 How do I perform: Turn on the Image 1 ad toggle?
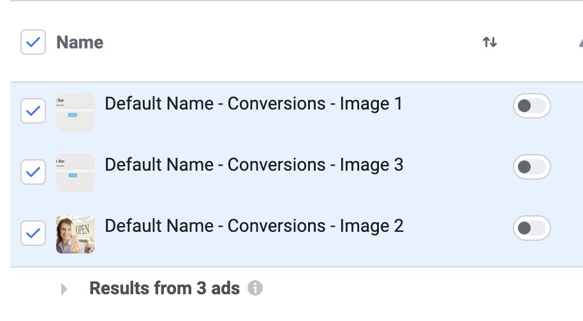[x=532, y=106]
